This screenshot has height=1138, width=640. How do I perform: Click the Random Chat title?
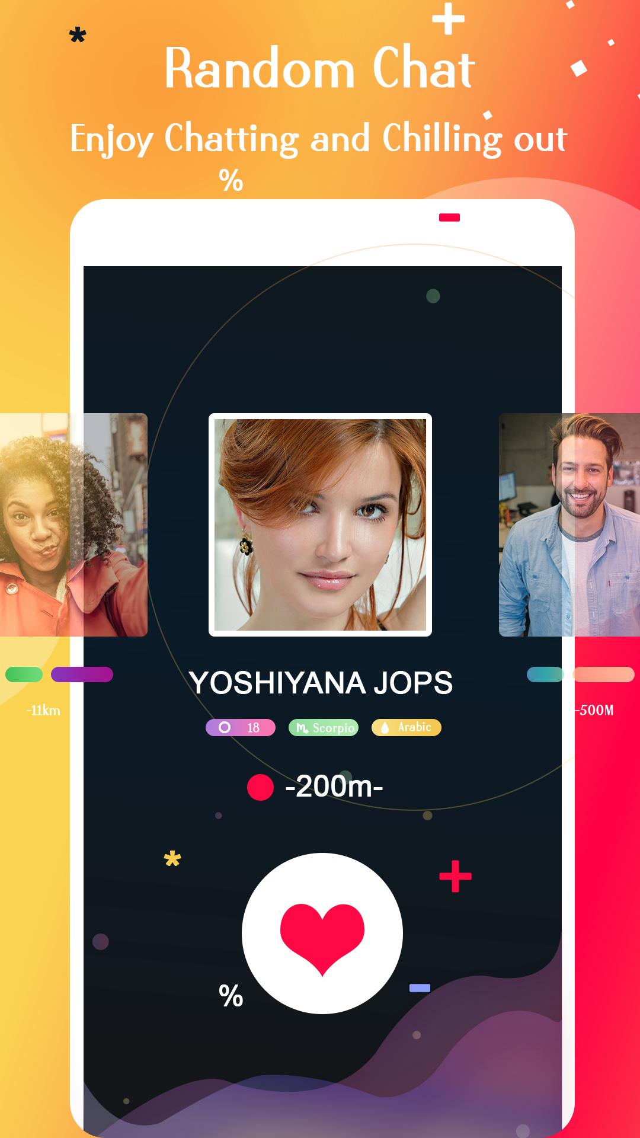click(320, 69)
